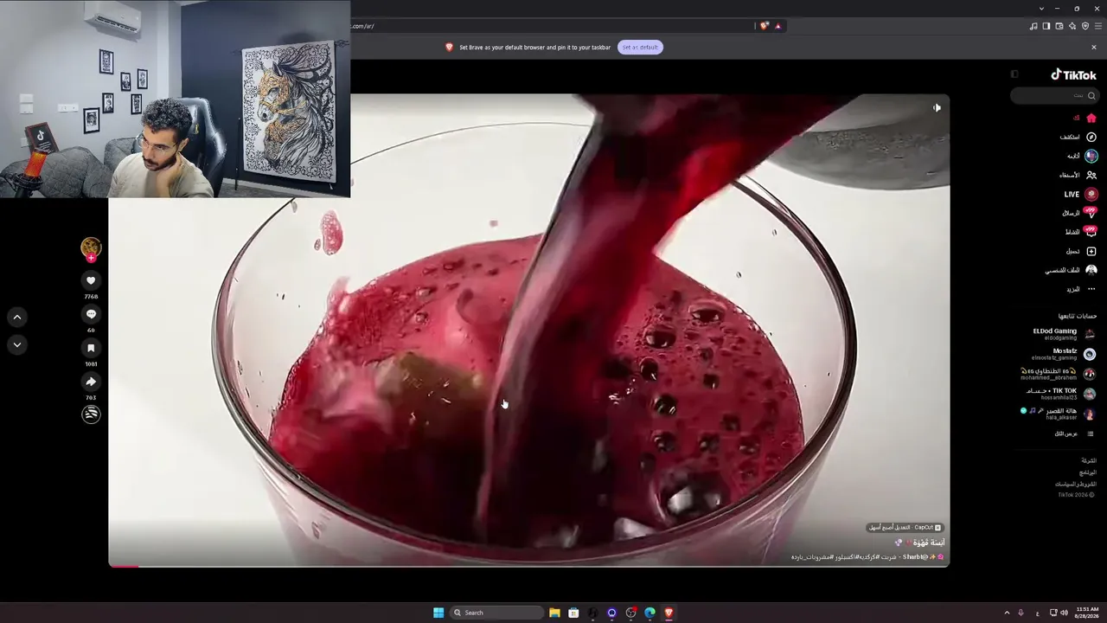This screenshot has width=1107, height=623.
Task: Click the TikTok search field
Action: tap(1054, 95)
